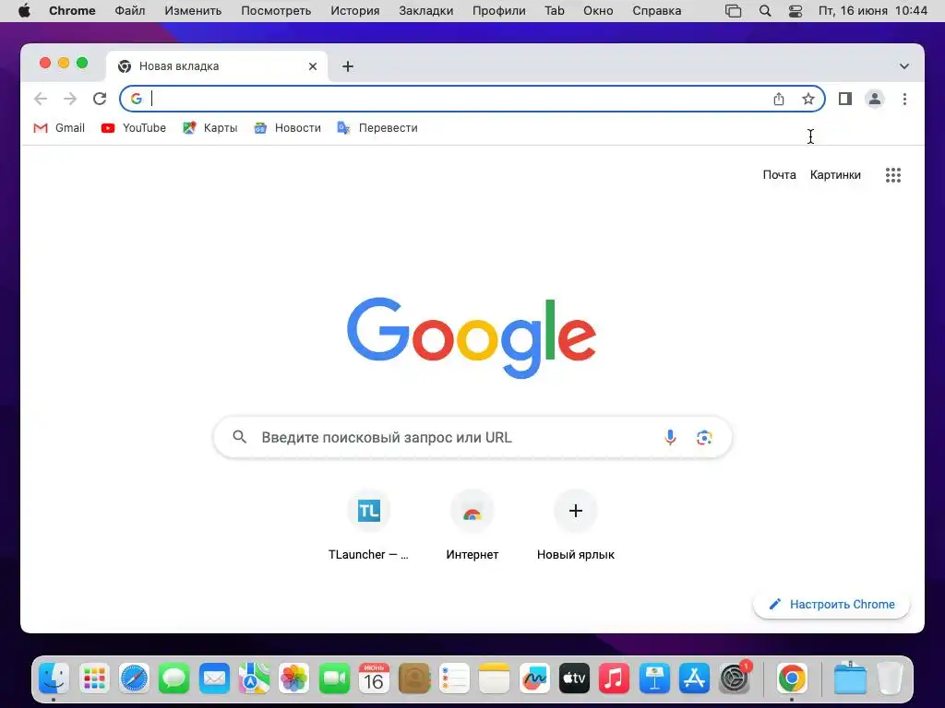Start voice search with the microphone
Screen dimensions: 945x708
coord(670,437)
